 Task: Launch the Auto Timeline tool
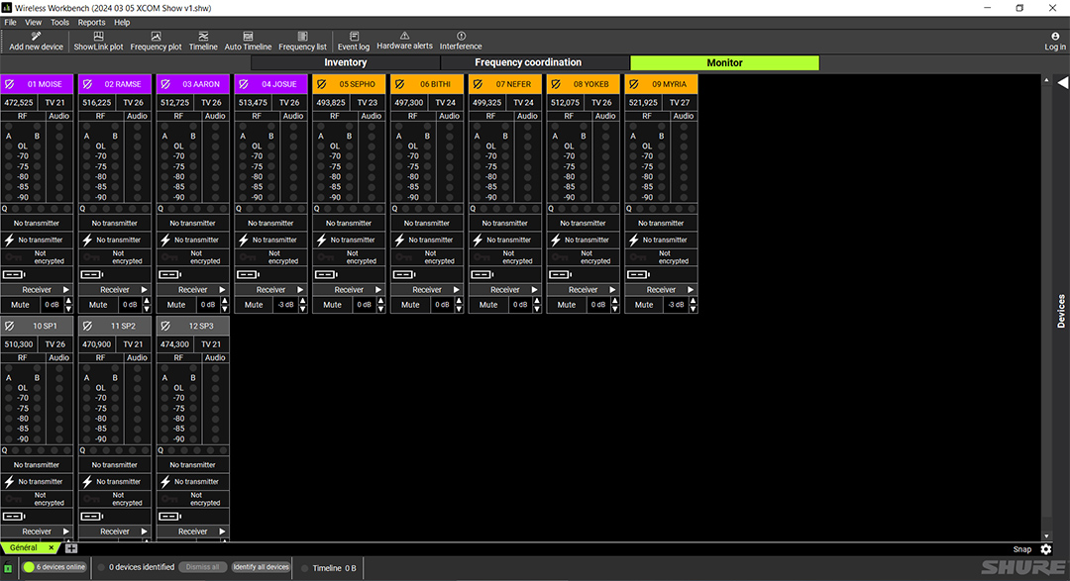[248, 41]
